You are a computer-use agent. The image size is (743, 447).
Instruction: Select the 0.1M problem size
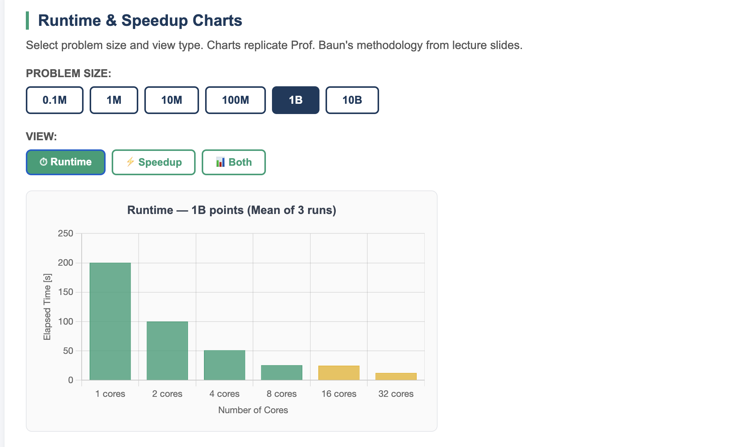(55, 100)
